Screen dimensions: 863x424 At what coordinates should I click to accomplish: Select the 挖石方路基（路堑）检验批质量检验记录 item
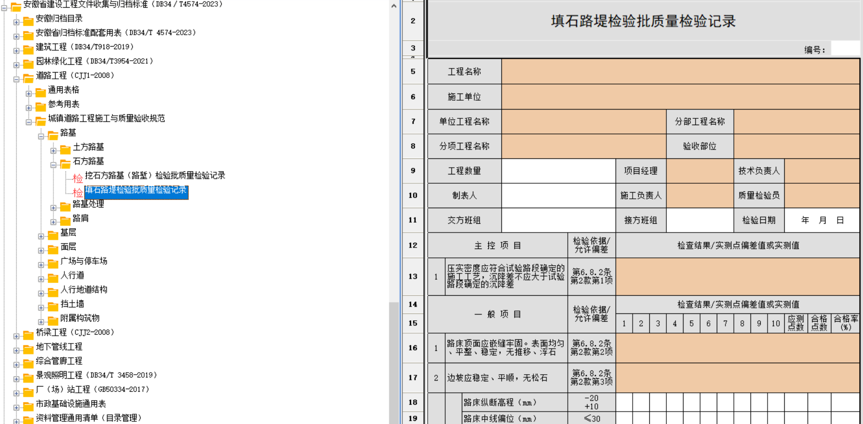pyautogui.click(x=155, y=175)
